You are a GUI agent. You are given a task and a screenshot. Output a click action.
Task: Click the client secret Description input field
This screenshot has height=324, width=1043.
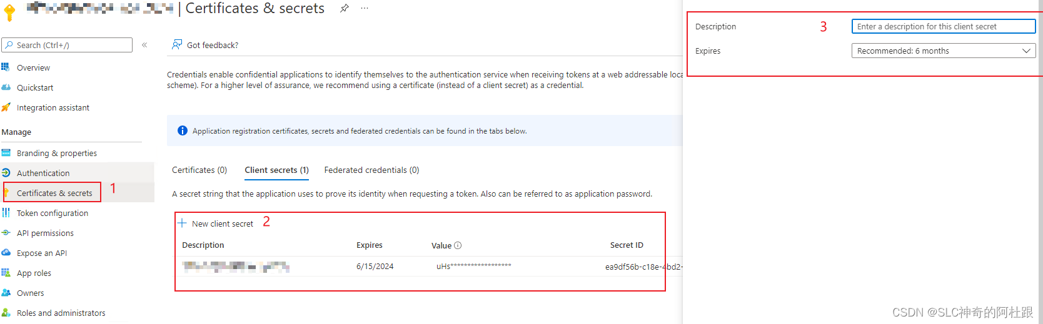click(x=943, y=26)
